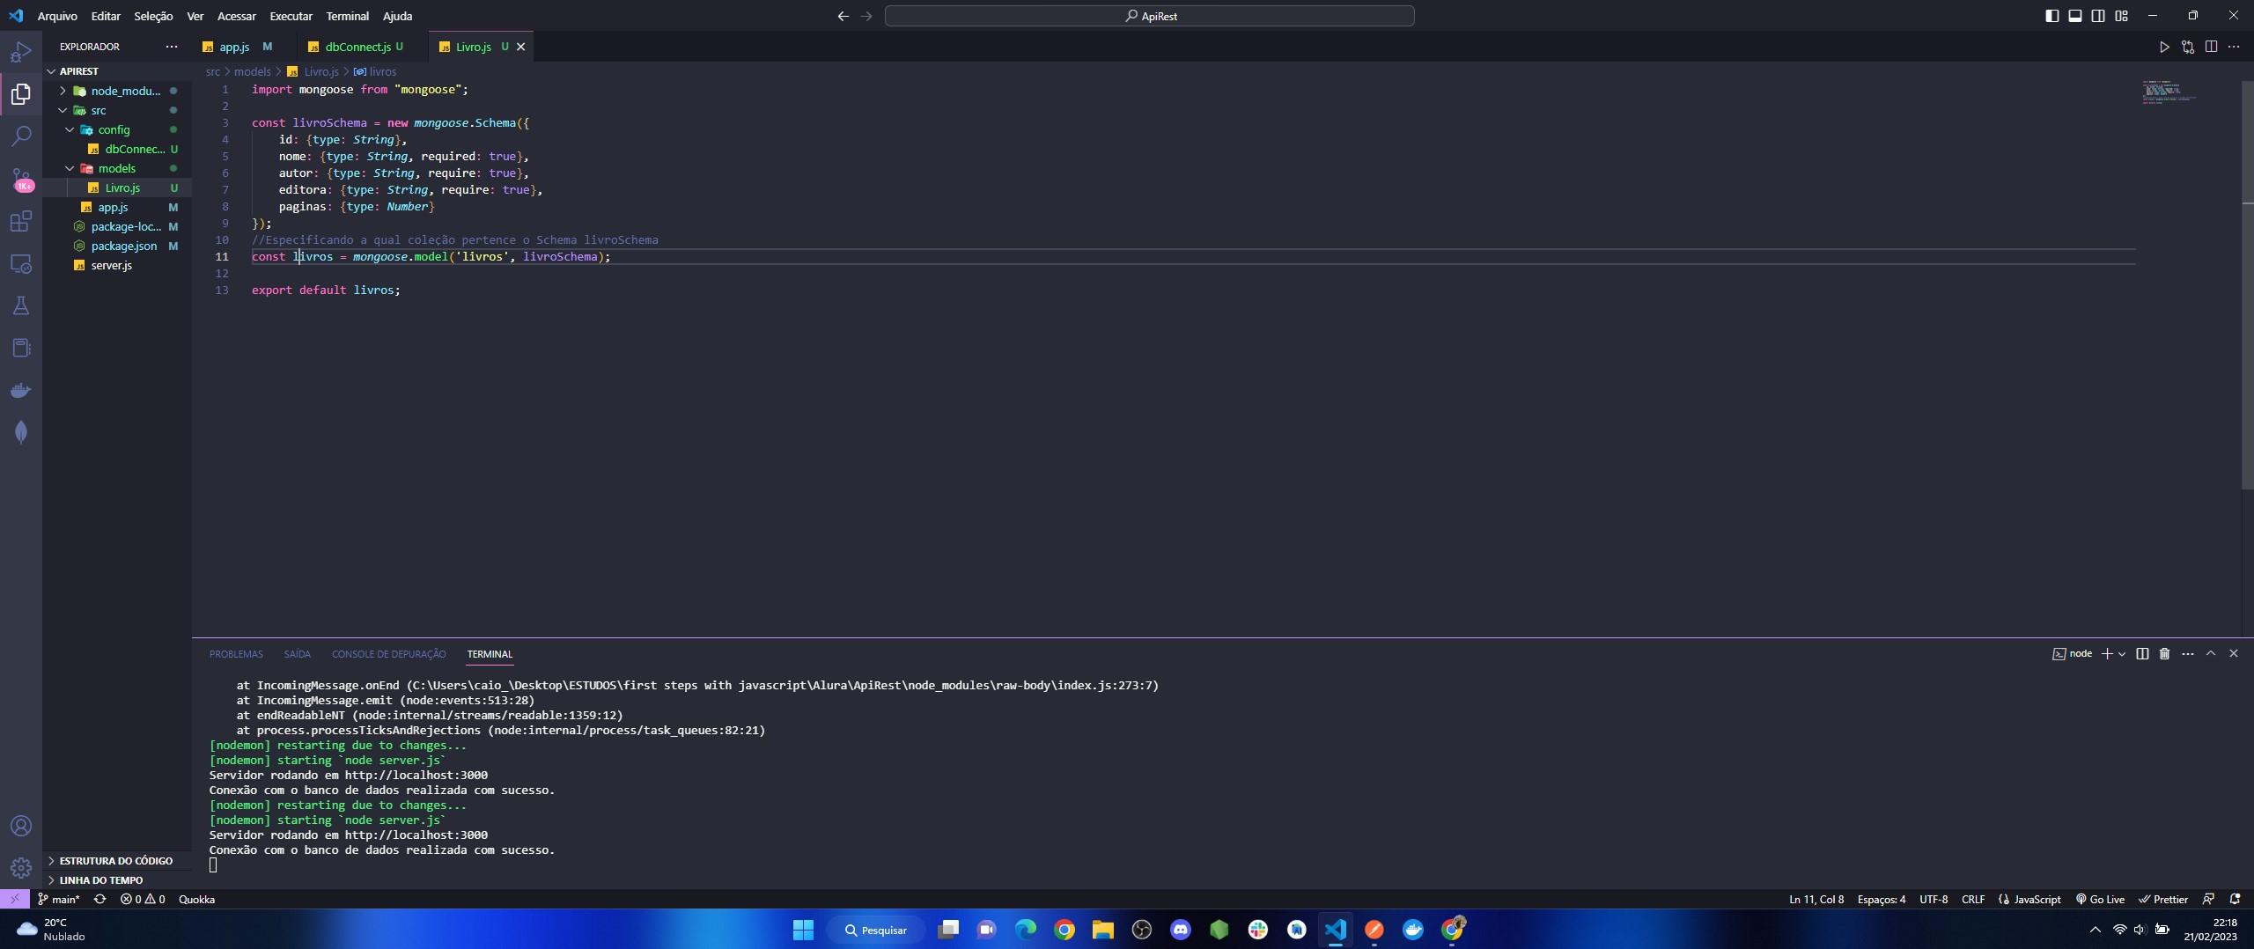Toggle Go Live server

pos(2101,899)
